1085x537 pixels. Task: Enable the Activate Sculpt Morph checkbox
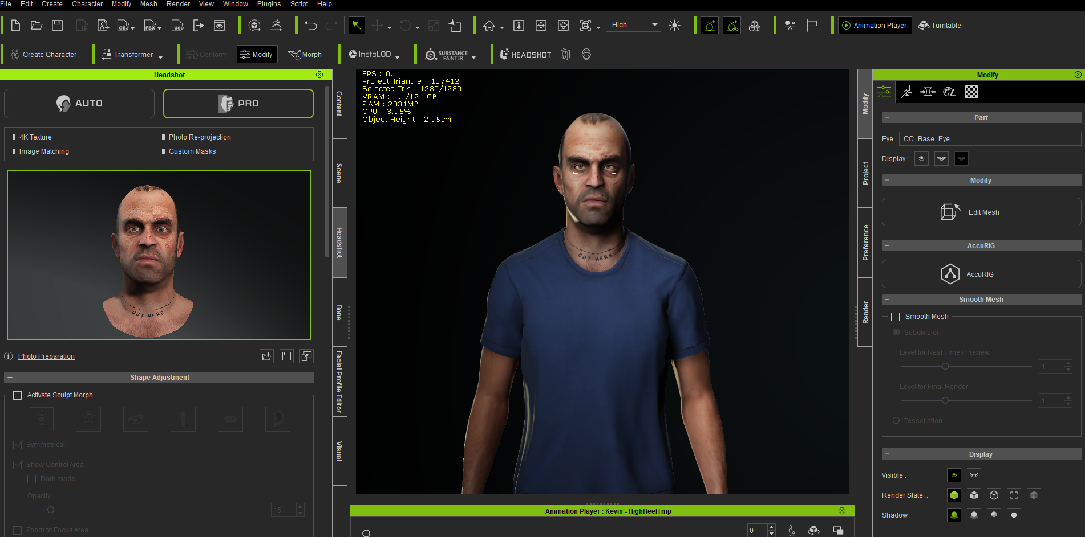click(x=18, y=395)
